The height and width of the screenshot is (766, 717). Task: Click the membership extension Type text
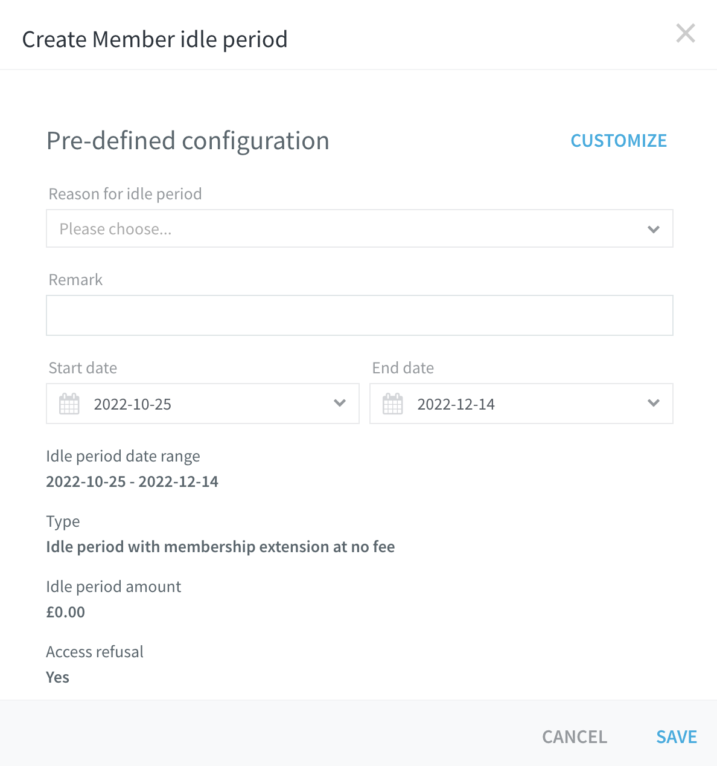tap(220, 547)
